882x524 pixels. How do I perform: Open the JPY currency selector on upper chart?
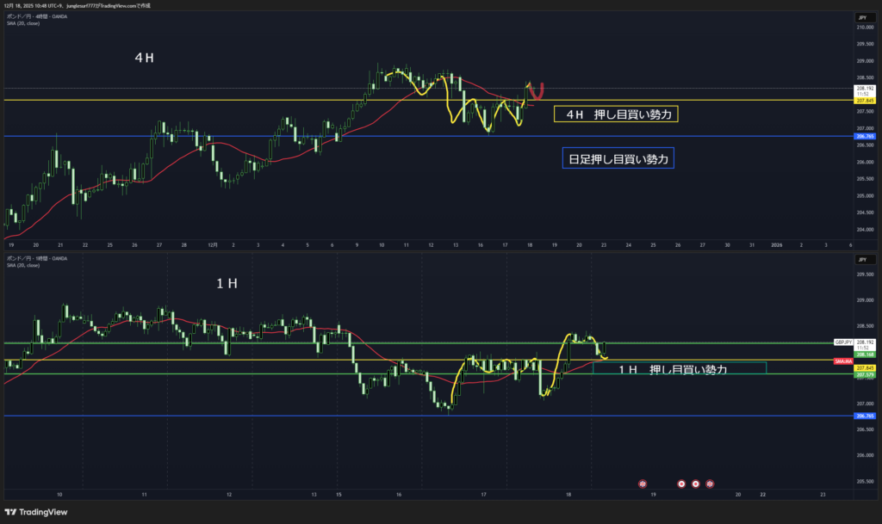pos(860,16)
